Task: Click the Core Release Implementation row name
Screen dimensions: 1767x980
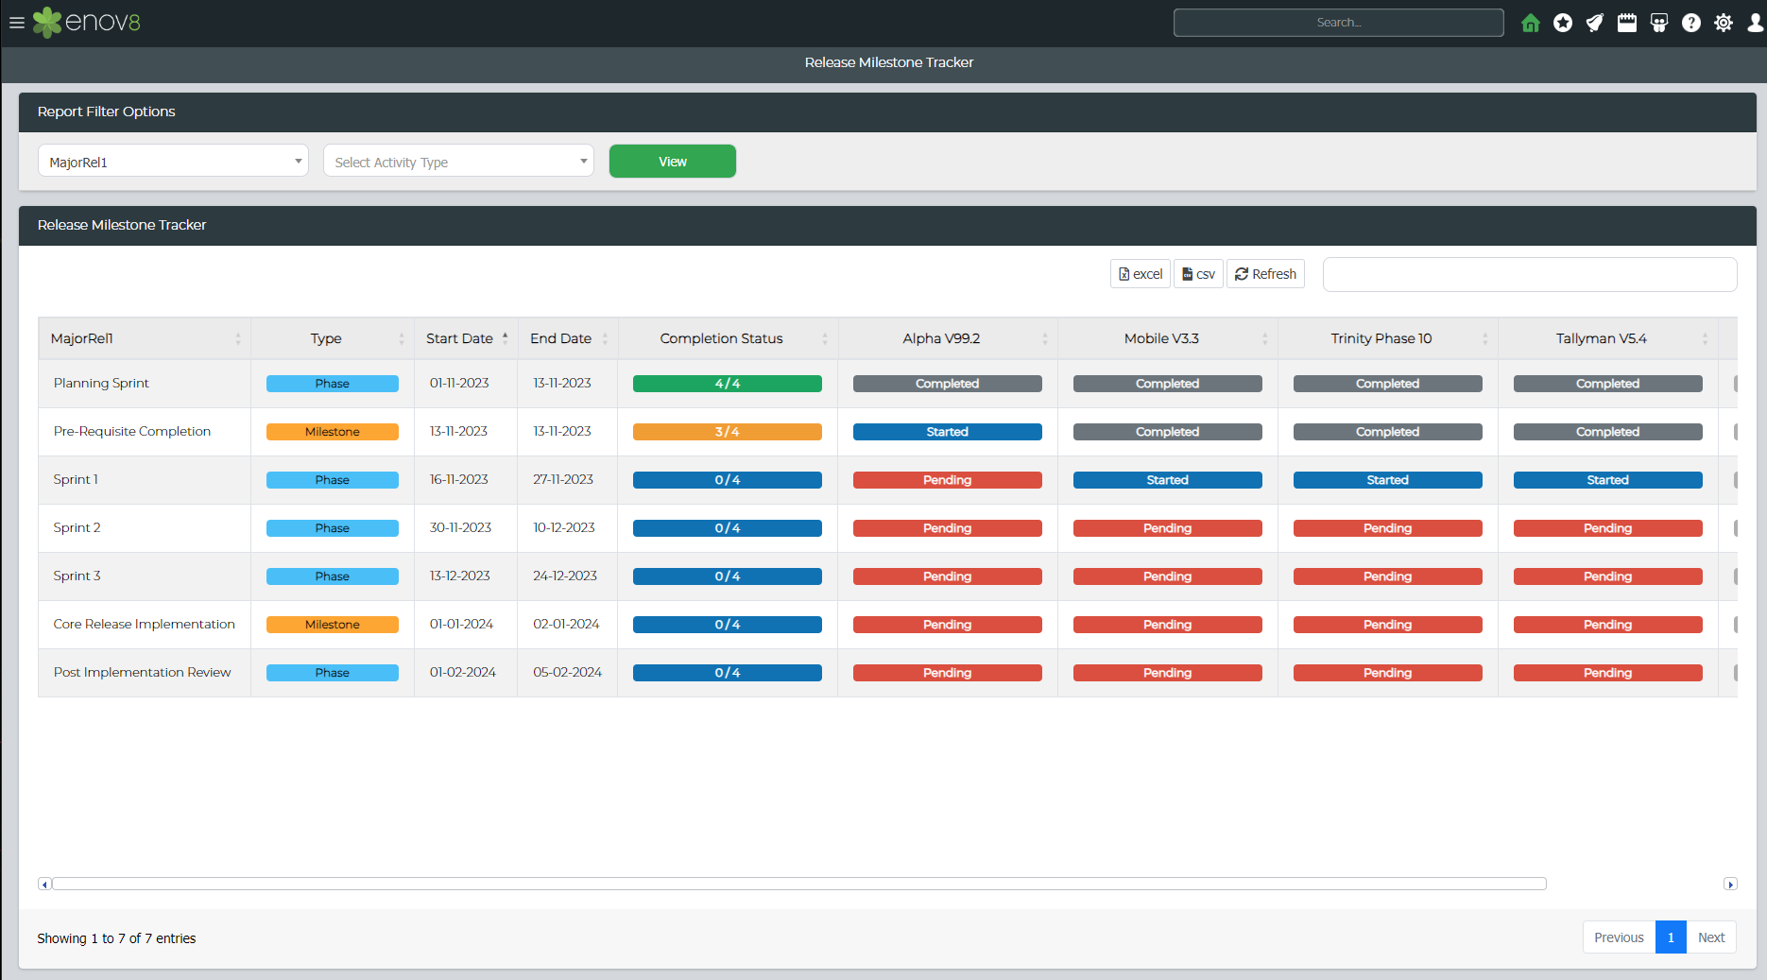Action: (144, 624)
